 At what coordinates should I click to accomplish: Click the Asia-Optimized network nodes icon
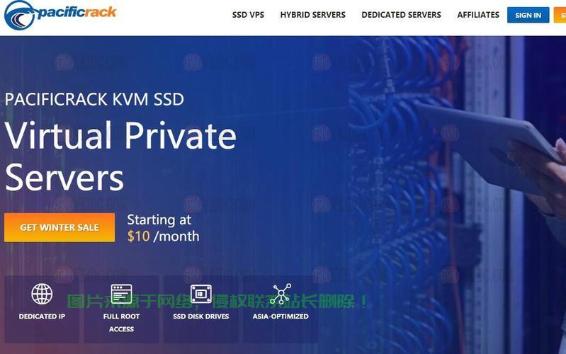pyautogui.click(x=281, y=294)
